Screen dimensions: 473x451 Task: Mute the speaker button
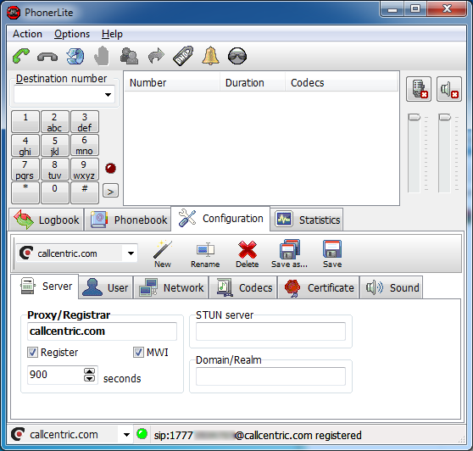tap(449, 89)
